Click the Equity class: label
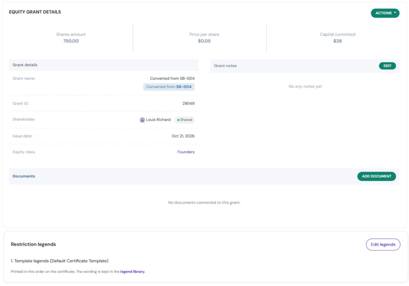Screen dimensions: 409x286 [x=24, y=152]
